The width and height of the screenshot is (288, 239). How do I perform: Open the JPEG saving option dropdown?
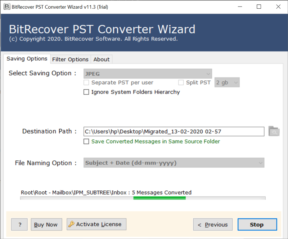tap(148, 74)
